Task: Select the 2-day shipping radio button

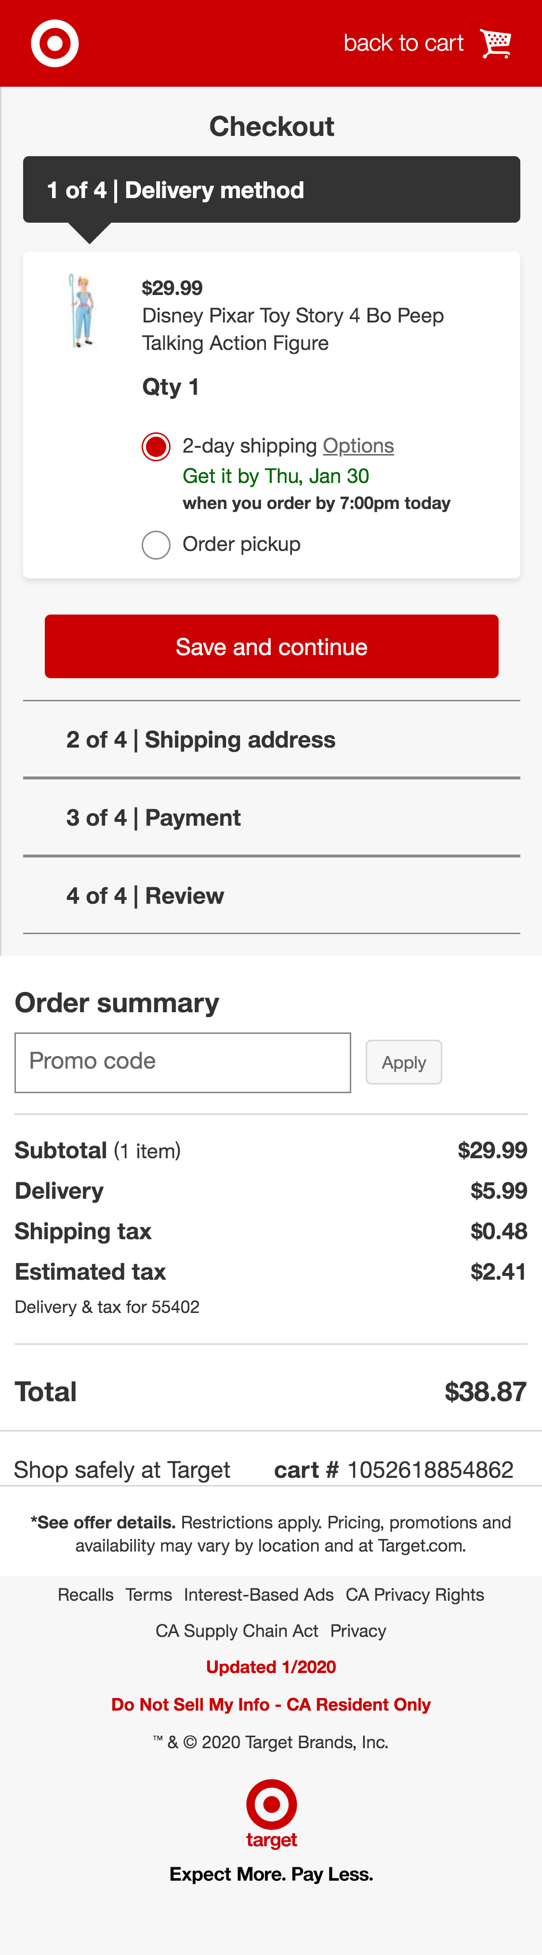Action: [x=156, y=446]
